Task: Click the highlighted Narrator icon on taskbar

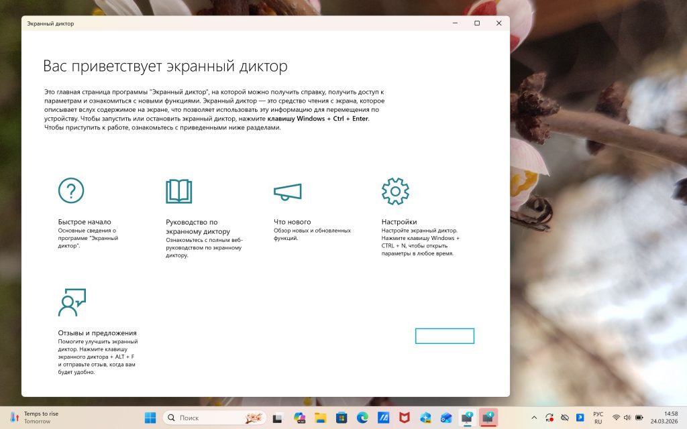Action: 488,417
